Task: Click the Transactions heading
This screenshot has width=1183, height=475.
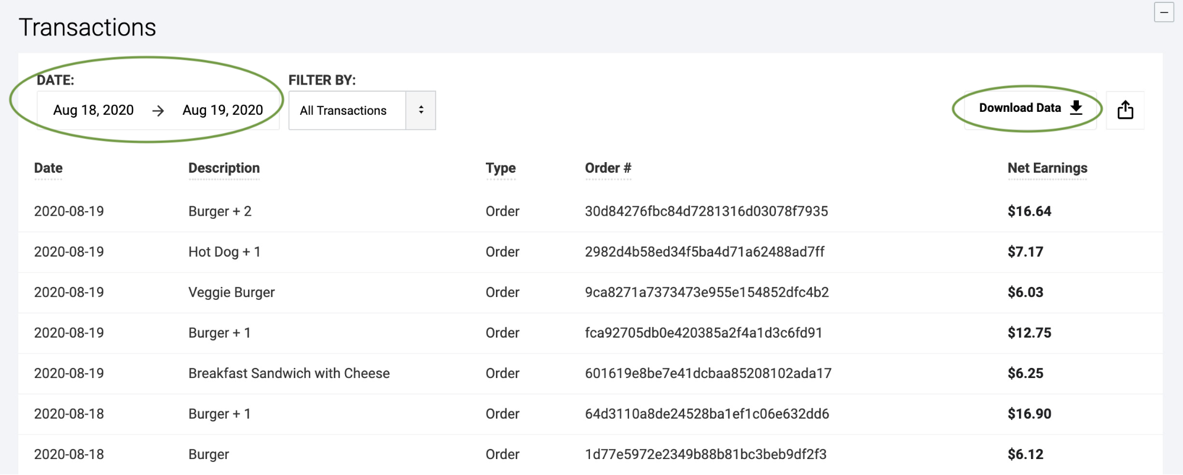Action: [88, 27]
